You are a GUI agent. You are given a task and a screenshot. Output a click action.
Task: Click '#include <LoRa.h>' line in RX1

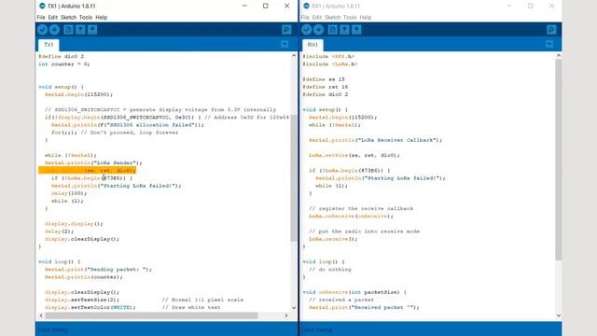pos(330,64)
